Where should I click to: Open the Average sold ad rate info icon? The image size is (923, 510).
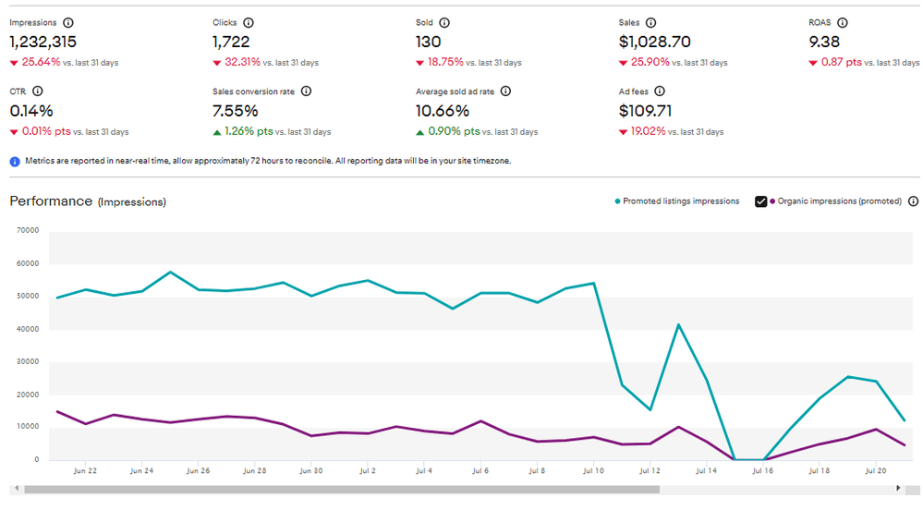505,91
